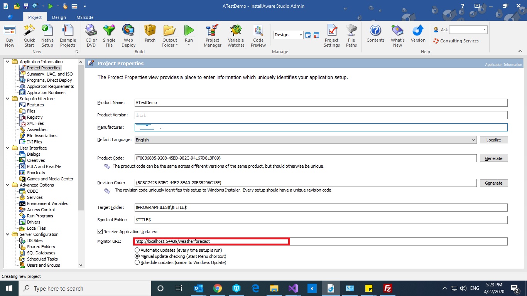Click the Product Version field
This screenshot has width=527, height=296.
tap(321, 115)
